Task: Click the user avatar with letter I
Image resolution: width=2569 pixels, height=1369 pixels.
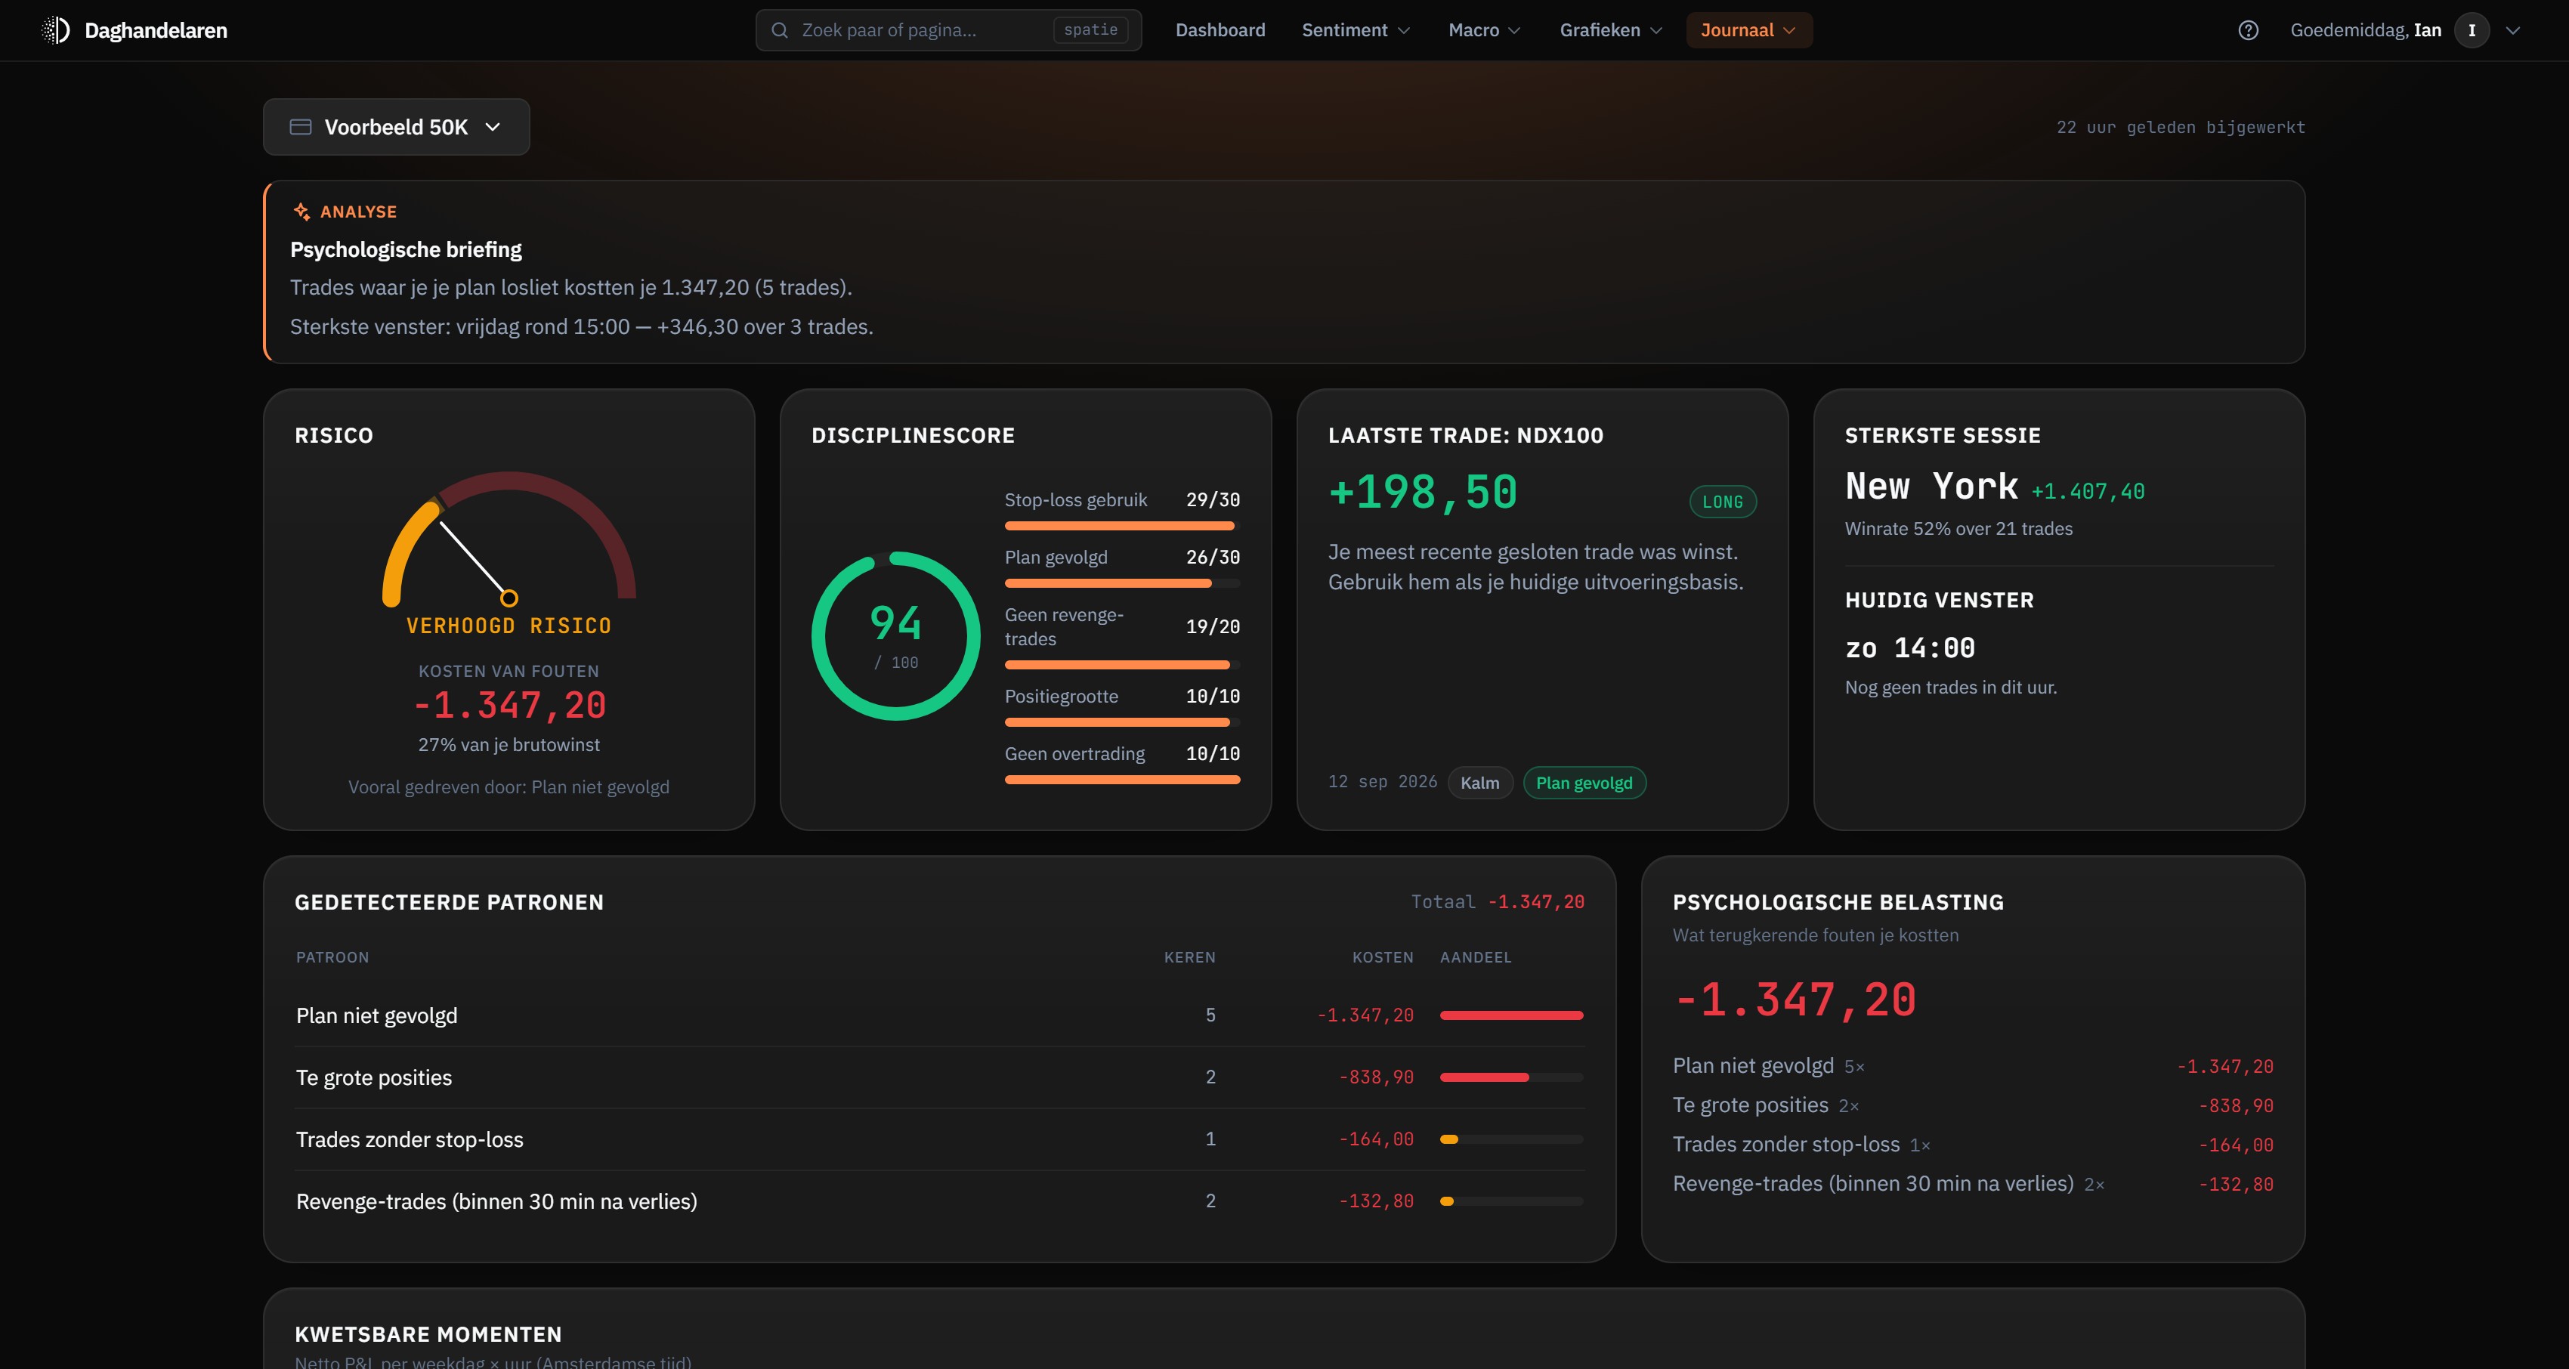Action: pyautogui.click(x=2472, y=30)
